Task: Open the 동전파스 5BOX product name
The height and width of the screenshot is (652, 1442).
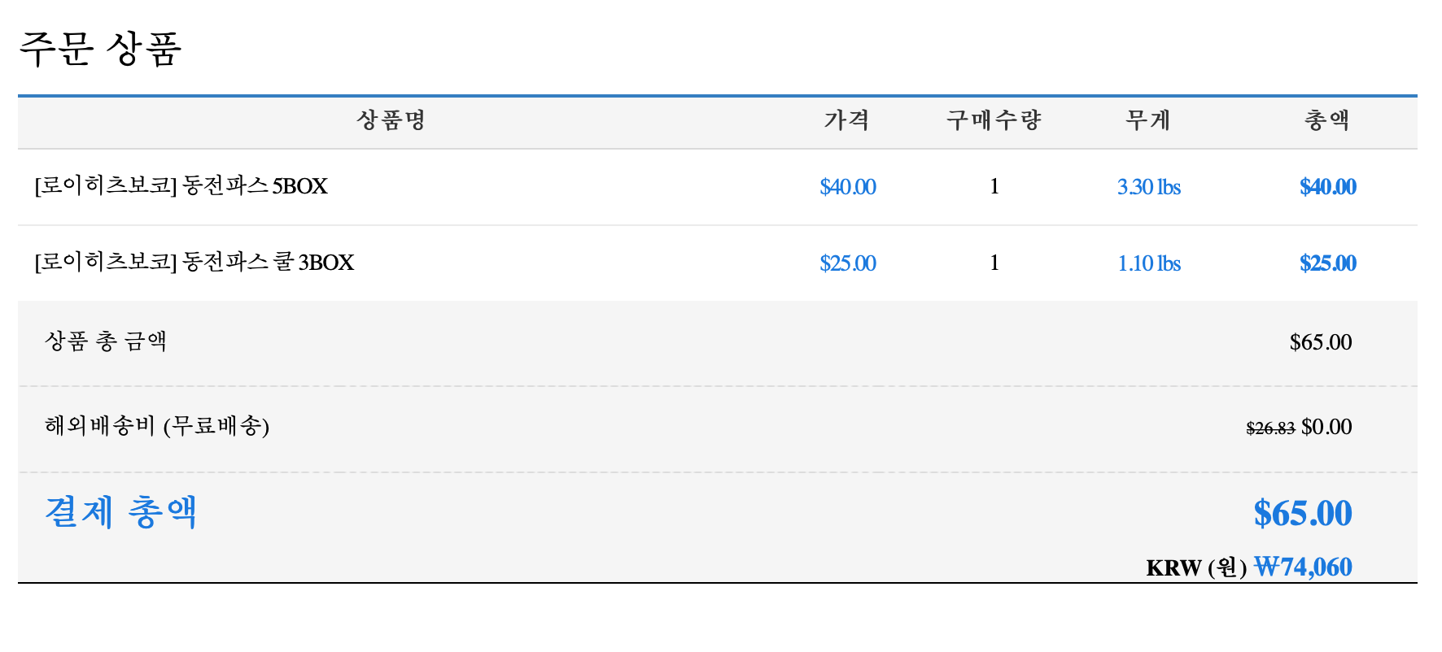Action: 181,186
